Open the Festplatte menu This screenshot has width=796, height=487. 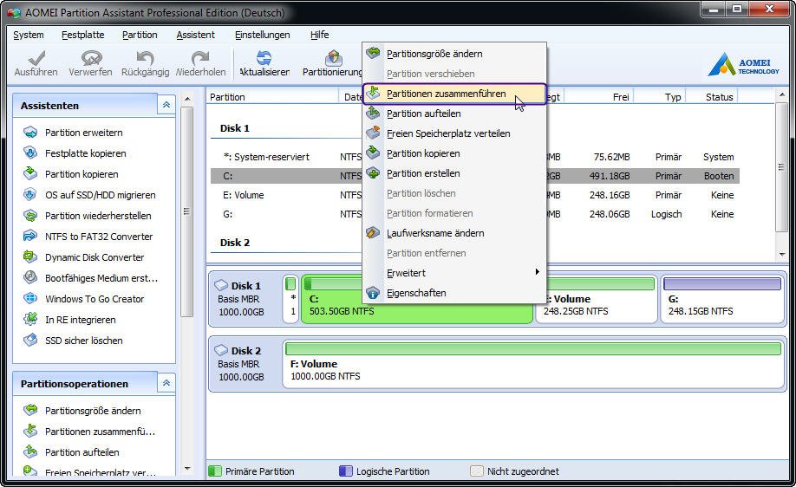pos(82,35)
